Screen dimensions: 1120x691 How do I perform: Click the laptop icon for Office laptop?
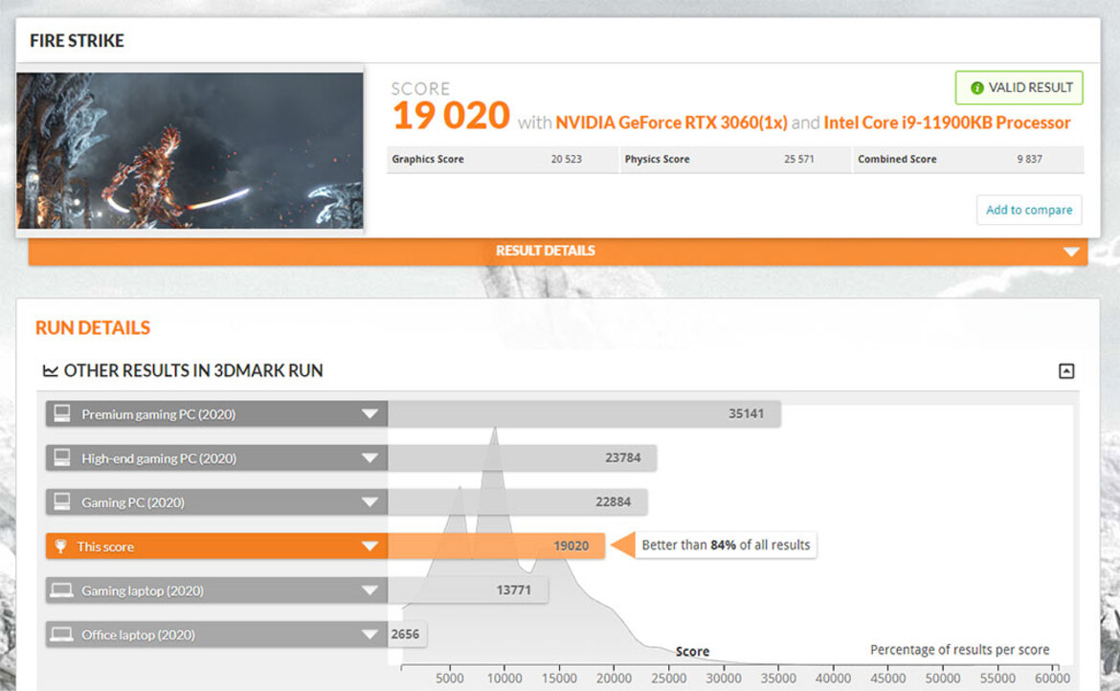61,635
